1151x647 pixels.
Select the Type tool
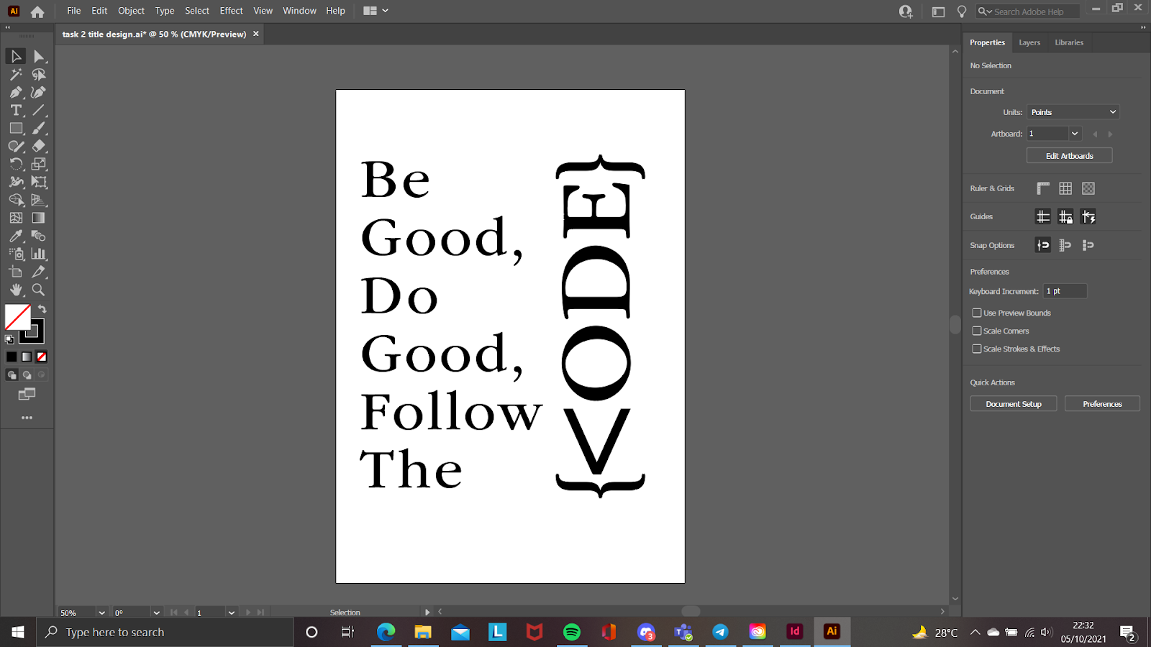[x=16, y=110]
